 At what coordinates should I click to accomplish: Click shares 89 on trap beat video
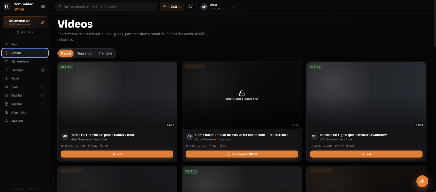pyautogui.click(x=223, y=146)
